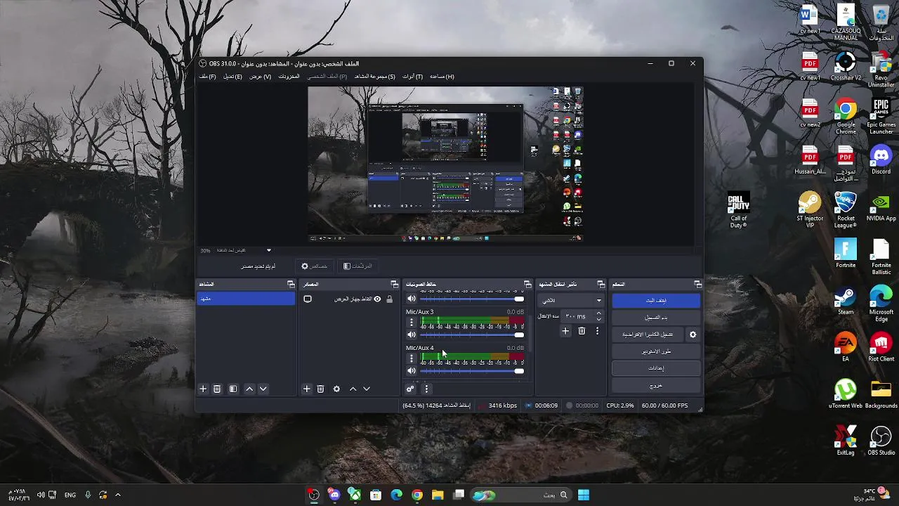The image size is (899, 506).
Task: Open advanced audio properties gears icon
Action: coord(410,389)
